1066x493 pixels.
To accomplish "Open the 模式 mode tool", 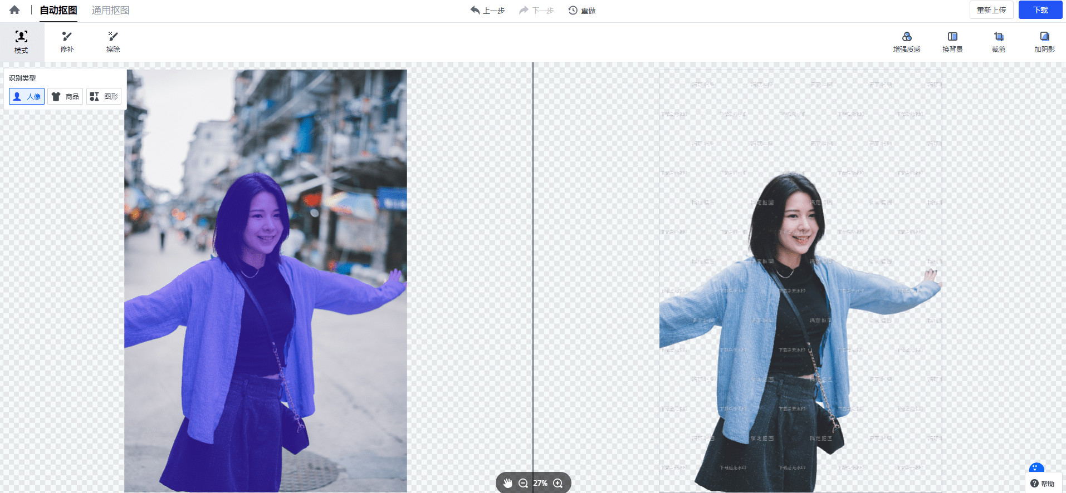I will tap(21, 42).
